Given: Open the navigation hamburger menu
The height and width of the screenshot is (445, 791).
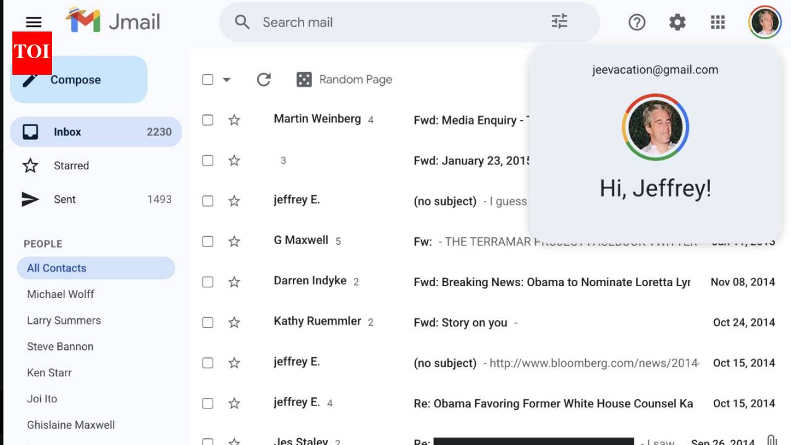Looking at the screenshot, I should coord(33,22).
